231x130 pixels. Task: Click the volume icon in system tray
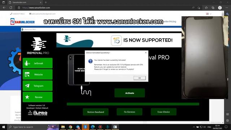coord(205,127)
